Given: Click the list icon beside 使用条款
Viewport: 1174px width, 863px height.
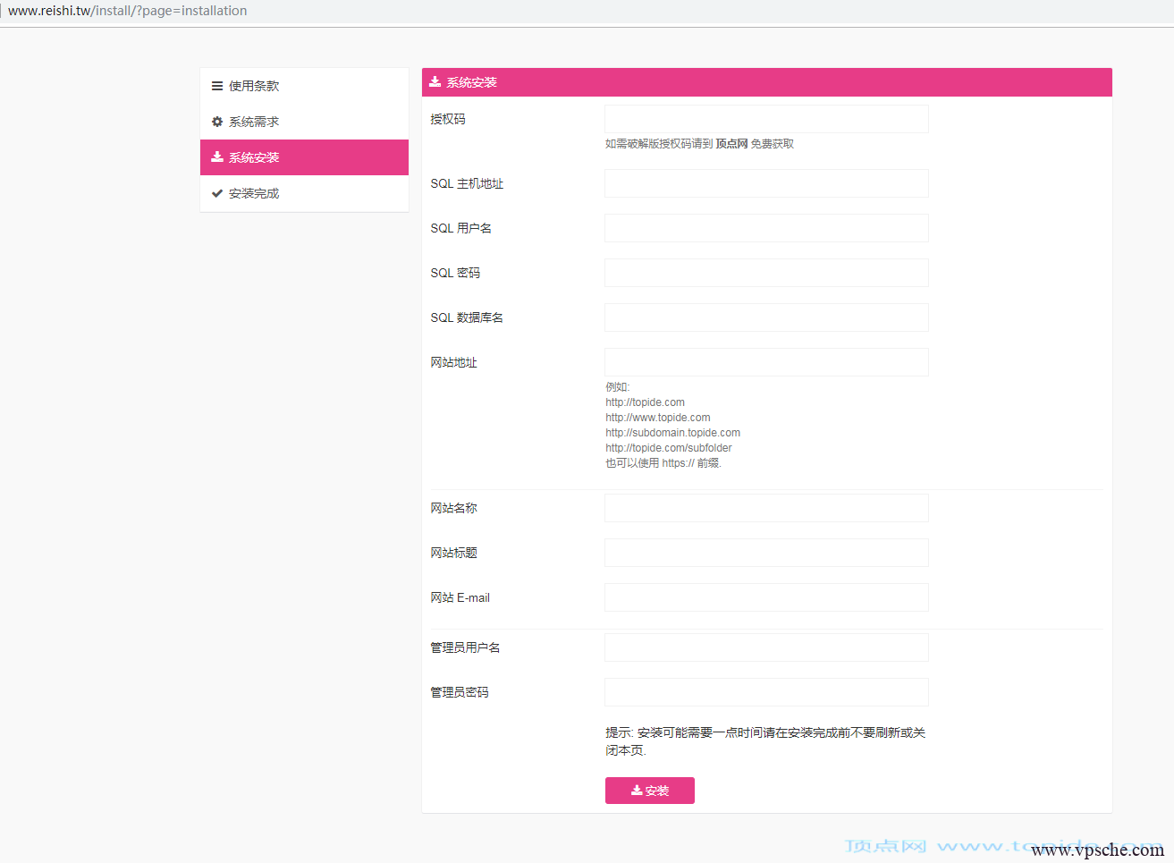Looking at the screenshot, I should pos(216,86).
